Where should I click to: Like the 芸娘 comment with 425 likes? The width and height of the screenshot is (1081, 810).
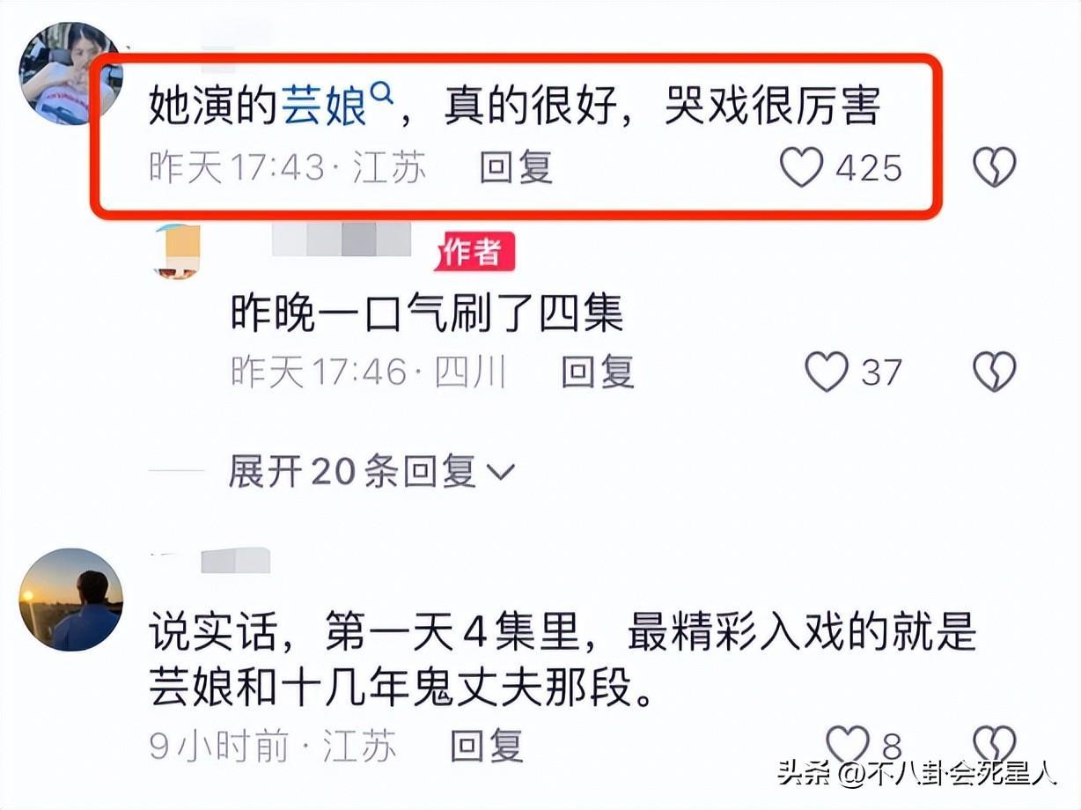(x=802, y=166)
